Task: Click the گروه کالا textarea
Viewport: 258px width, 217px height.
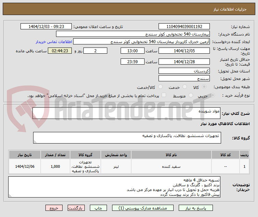Action: [127, 138]
